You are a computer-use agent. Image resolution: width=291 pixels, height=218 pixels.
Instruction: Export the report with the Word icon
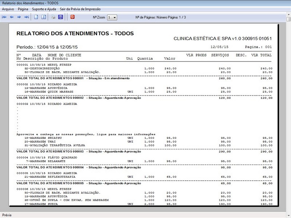coord(60,17)
